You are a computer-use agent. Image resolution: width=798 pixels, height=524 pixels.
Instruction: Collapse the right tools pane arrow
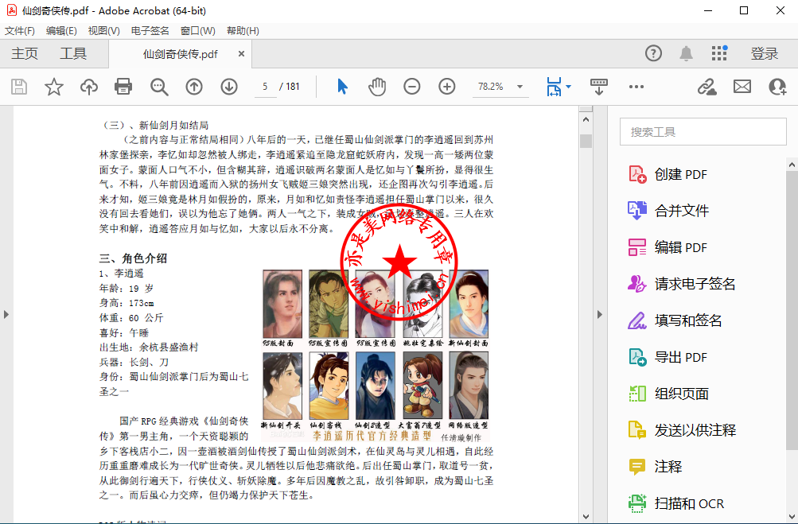click(601, 315)
